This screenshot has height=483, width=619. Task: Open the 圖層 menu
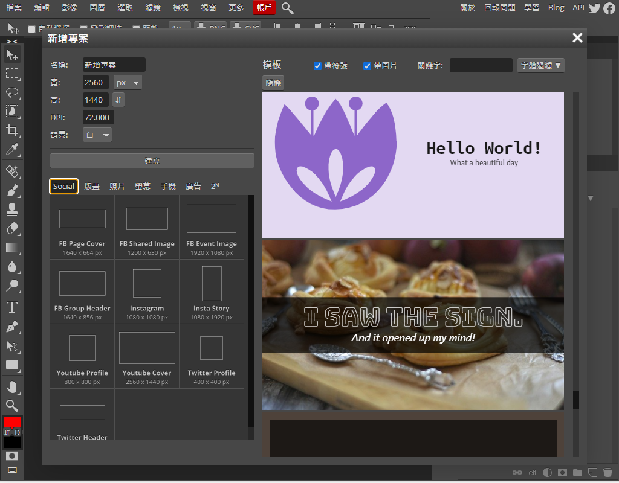pos(97,7)
